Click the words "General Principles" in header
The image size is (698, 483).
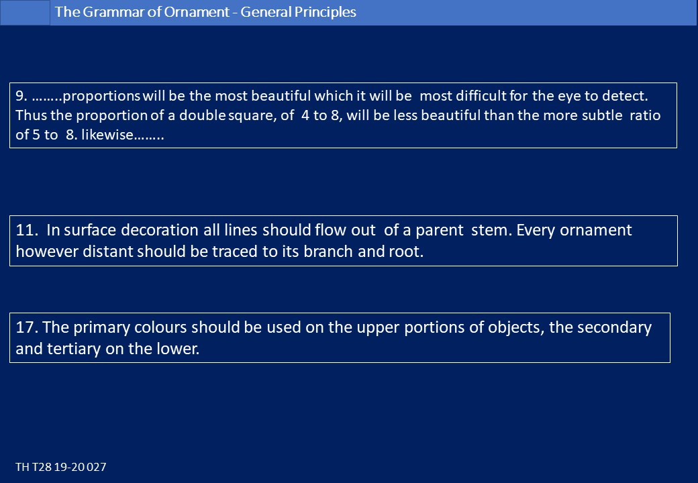coord(298,12)
